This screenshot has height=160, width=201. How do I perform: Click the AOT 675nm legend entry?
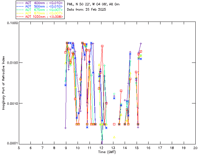40,10
